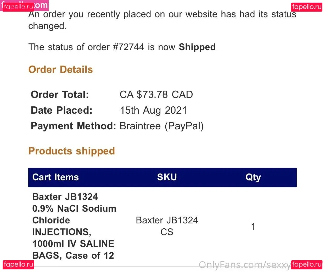
Task: Click the Date Placed label
Action: tap(61, 110)
